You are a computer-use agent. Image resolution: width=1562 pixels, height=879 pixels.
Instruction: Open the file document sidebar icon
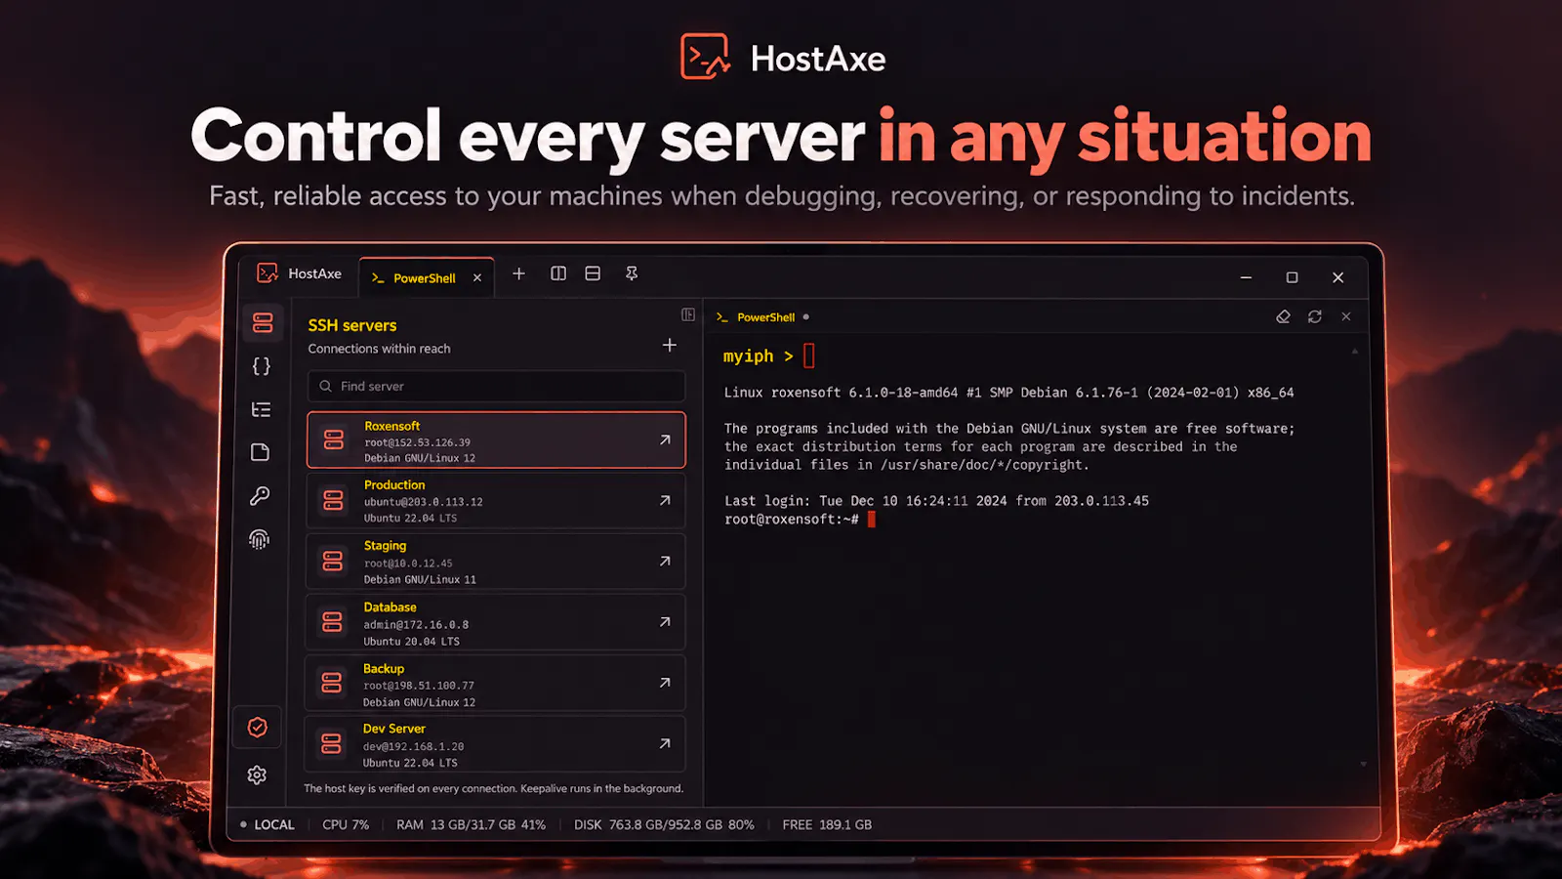[260, 452]
